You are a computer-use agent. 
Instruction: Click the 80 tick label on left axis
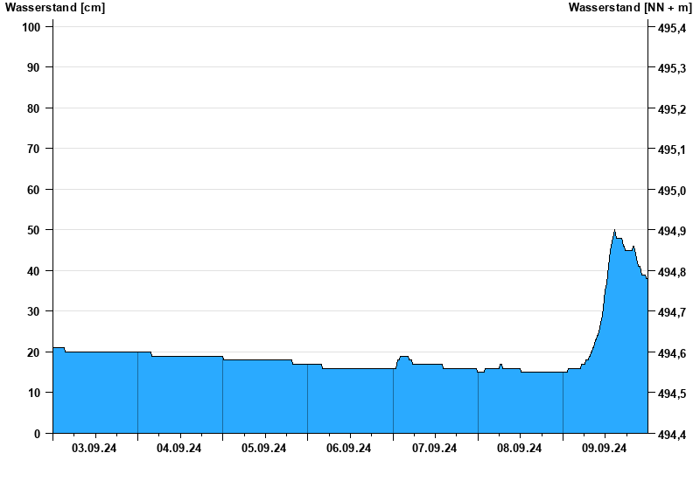35,108
